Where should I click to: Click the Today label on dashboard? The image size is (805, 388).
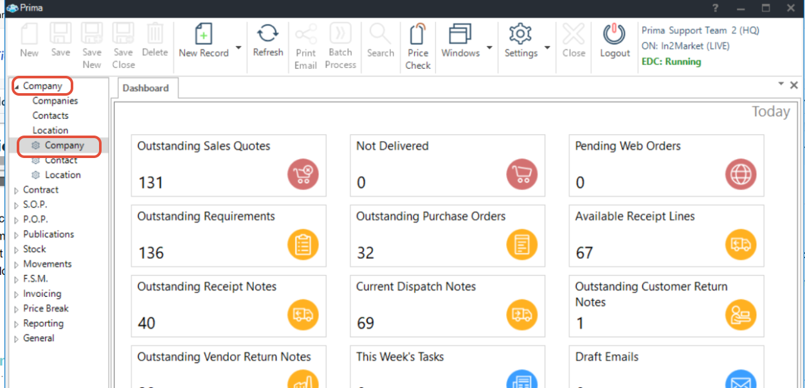click(771, 112)
